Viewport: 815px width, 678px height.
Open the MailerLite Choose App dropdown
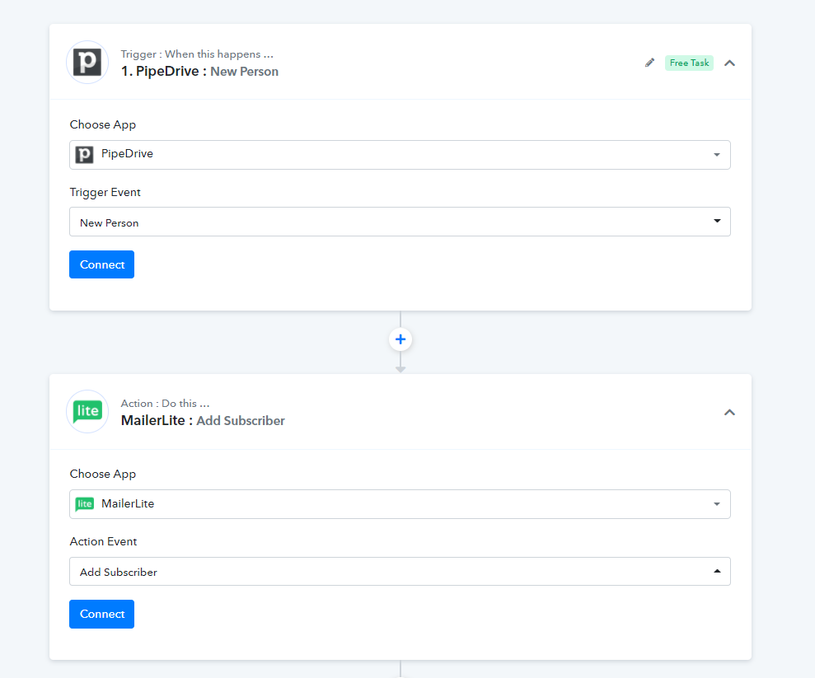(x=400, y=504)
